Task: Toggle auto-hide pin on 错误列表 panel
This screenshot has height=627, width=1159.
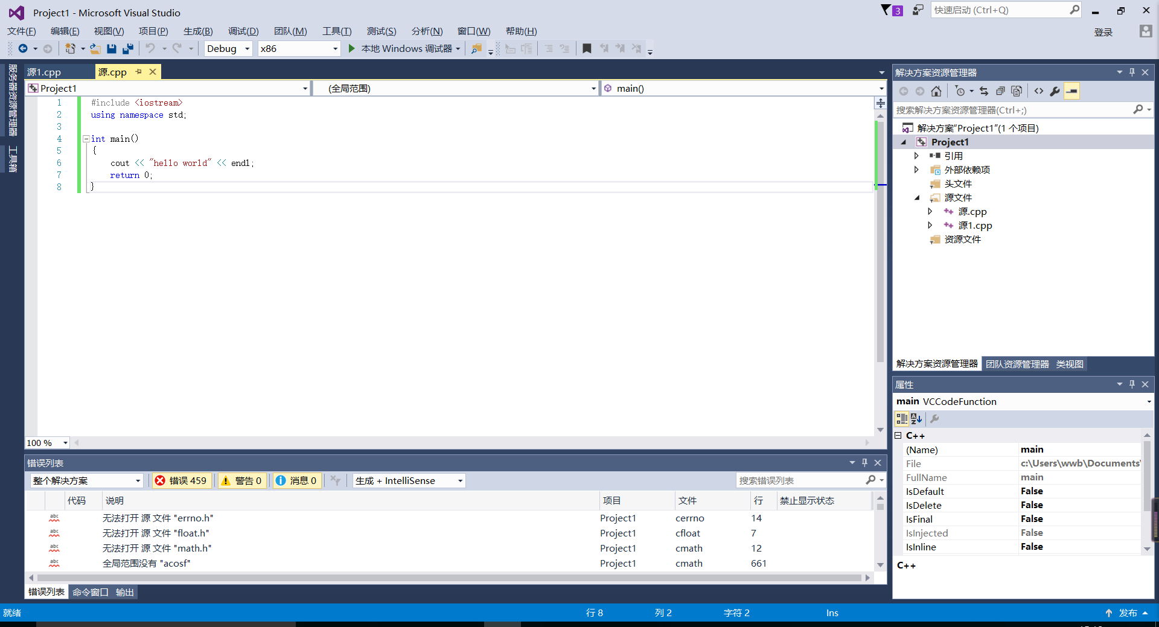Action: pyautogui.click(x=864, y=463)
